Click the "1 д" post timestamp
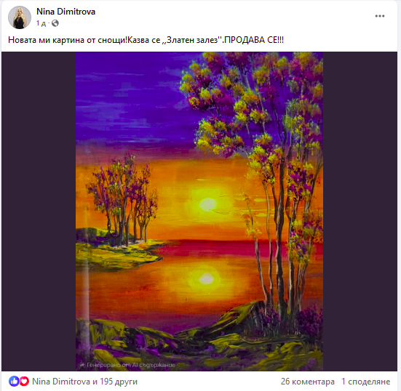The image size is (401, 391). (x=41, y=23)
